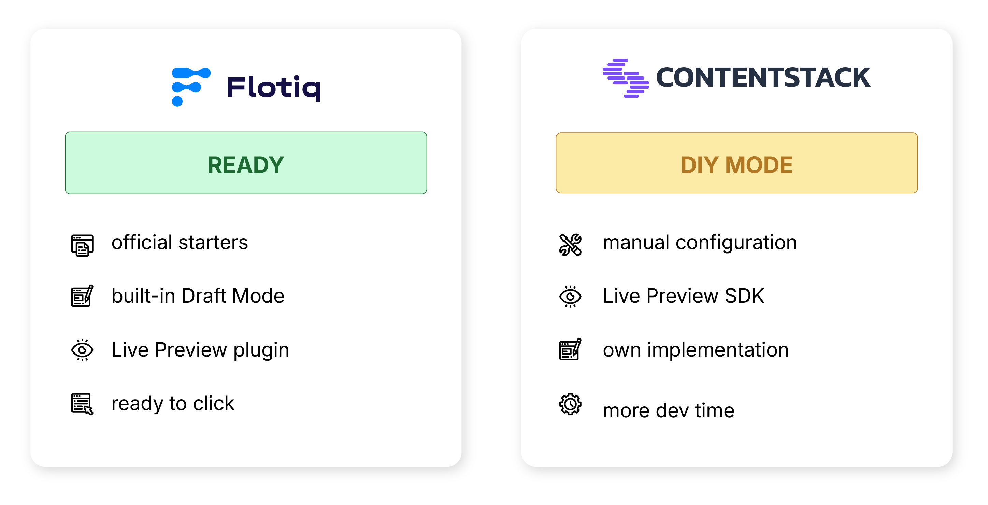This screenshot has height=505, width=988.
Task: Select the 'own implementation' label
Action: click(x=696, y=350)
